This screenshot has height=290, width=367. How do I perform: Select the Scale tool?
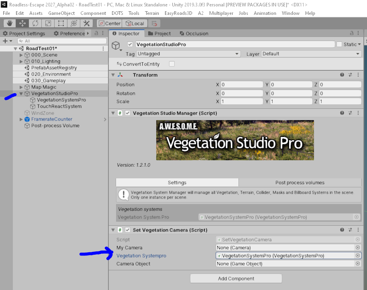[48, 23]
